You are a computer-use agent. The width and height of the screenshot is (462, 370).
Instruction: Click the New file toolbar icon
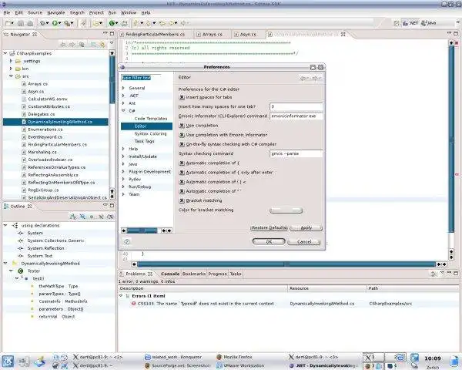coord(8,23)
